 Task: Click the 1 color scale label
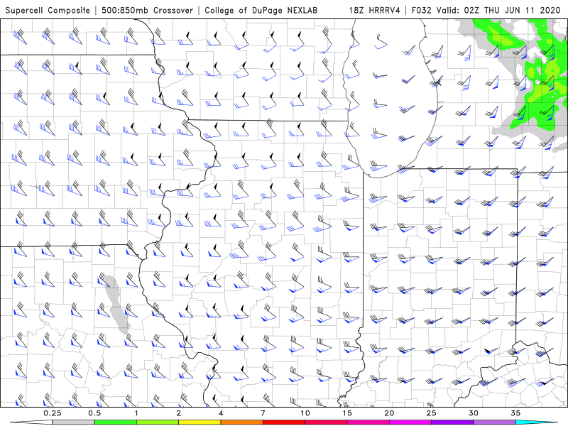136,413
